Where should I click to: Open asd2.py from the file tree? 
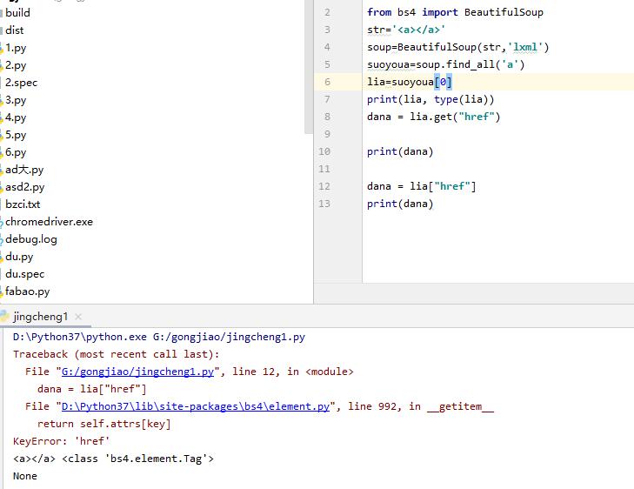click(24, 187)
